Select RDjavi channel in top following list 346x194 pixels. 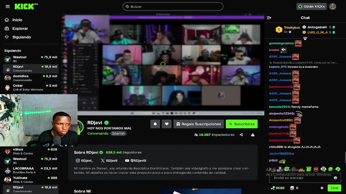click(31, 68)
